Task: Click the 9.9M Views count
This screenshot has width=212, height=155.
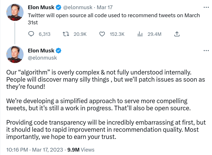Action: (81, 150)
